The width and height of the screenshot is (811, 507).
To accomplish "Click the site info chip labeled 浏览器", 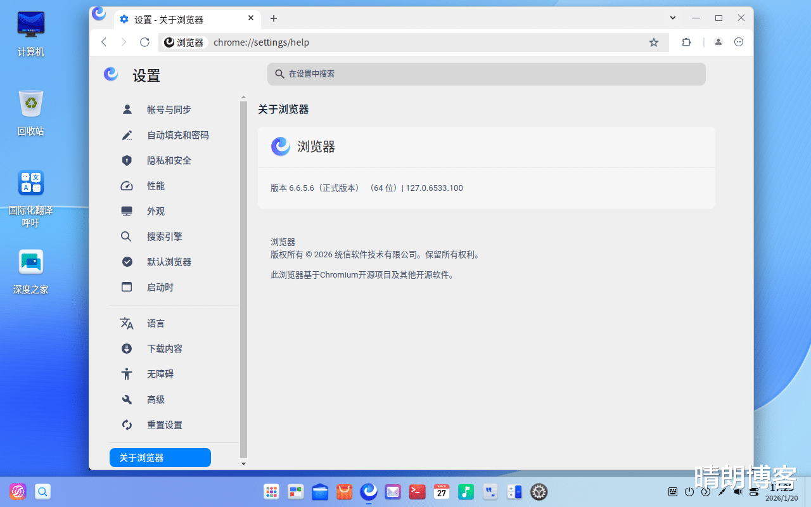I will click(x=184, y=42).
